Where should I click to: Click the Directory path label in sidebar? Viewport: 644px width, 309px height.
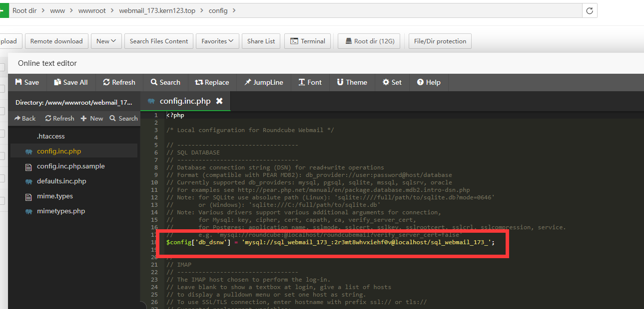[74, 102]
